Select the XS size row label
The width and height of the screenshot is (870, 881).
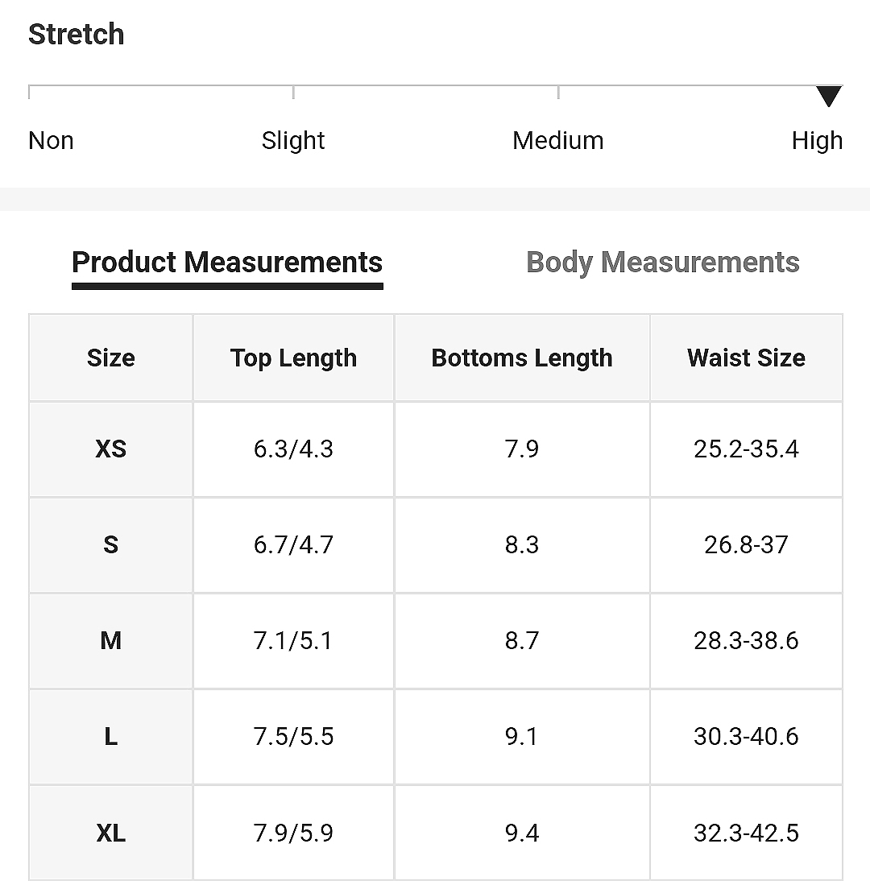[110, 449]
